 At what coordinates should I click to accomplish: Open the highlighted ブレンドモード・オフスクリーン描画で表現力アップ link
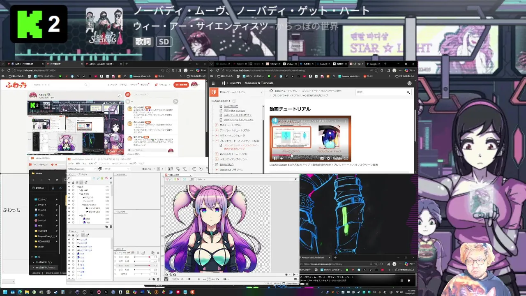click(241, 147)
